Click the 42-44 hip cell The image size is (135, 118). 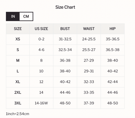pos(112,82)
